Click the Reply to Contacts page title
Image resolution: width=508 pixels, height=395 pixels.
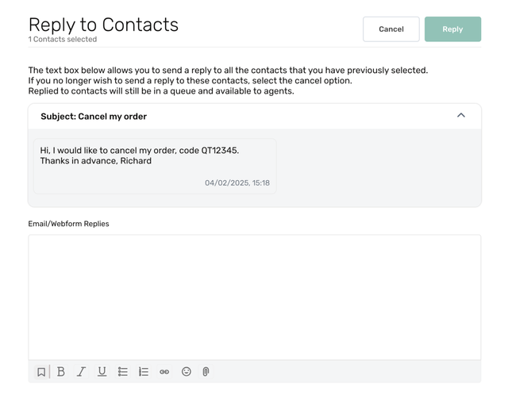[x=103, y=25]
